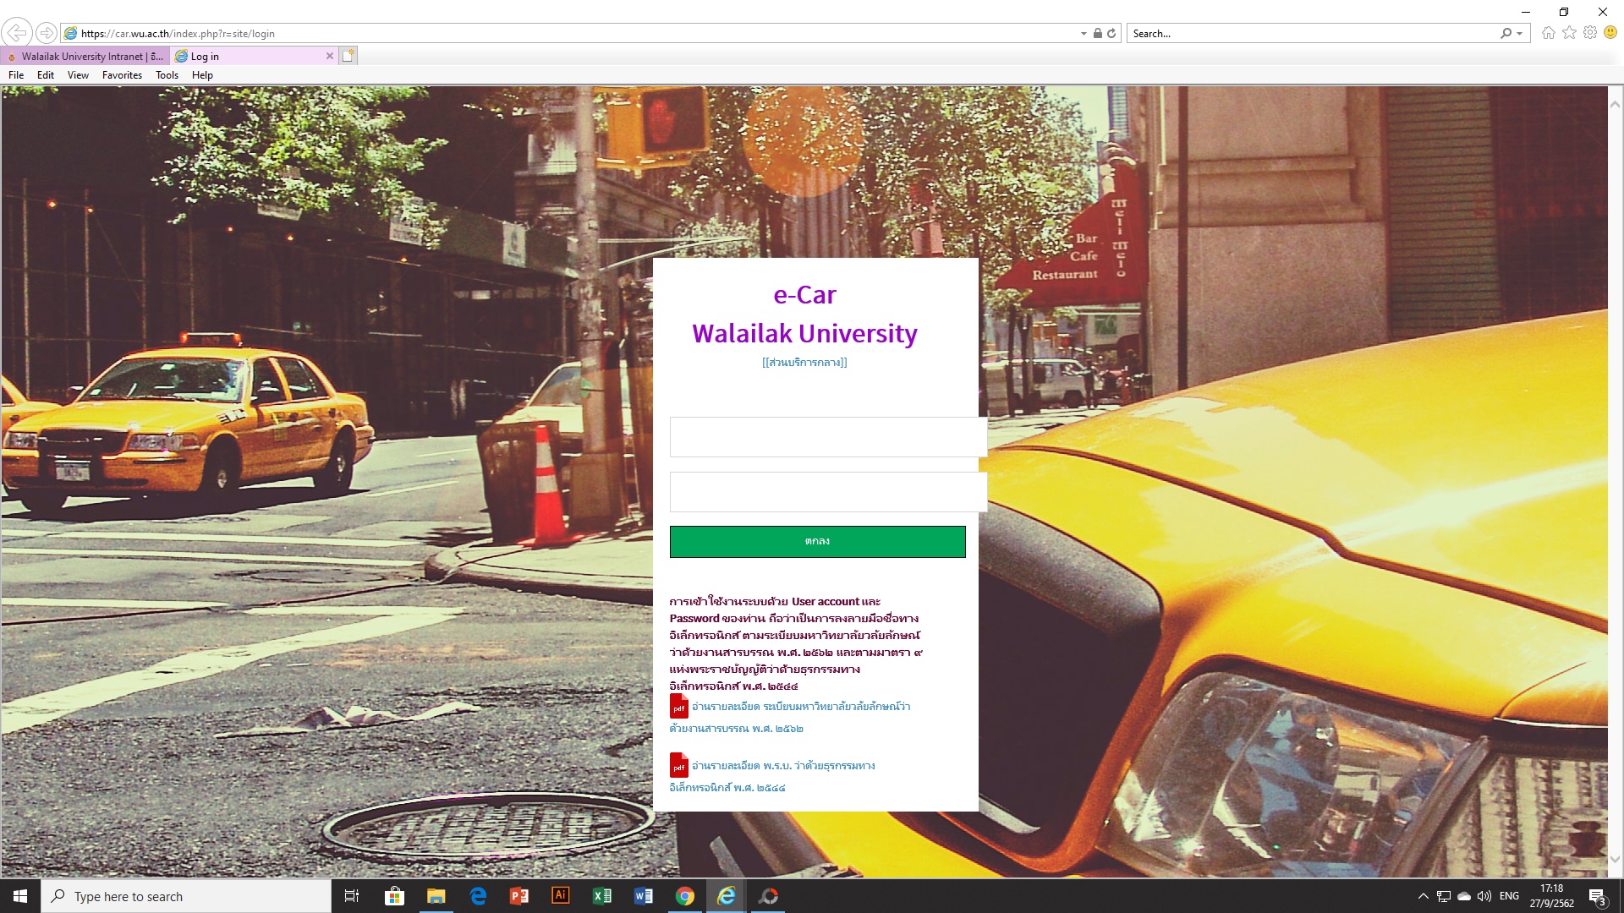Launch Adobe Illustrator from taskbar
Screen dimensions: 1624x913
coord(561,896)
